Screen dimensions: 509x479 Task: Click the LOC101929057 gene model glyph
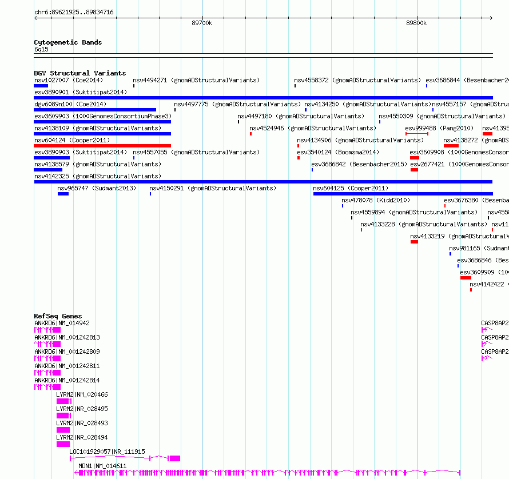(125, 458)
